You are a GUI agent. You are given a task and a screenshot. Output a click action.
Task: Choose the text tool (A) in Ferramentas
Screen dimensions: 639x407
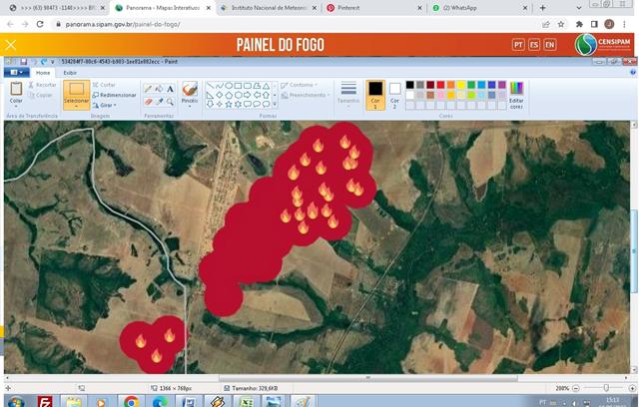click(171, 89)
